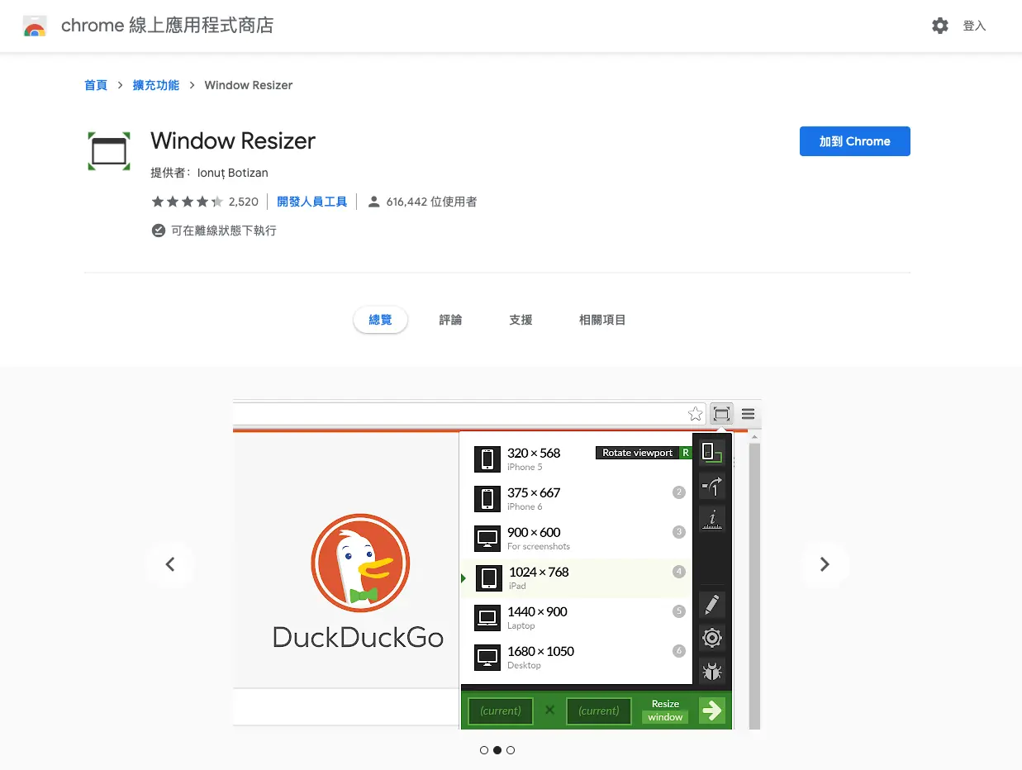This screenshot has width=1022, height=770.
Task: Click the offline-capable checkmark badge icon
Action: coord(159,231)
